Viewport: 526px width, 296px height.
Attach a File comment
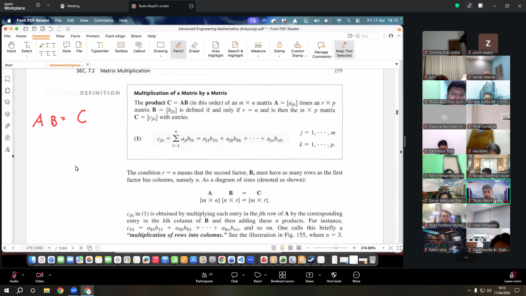pos(79,47)
